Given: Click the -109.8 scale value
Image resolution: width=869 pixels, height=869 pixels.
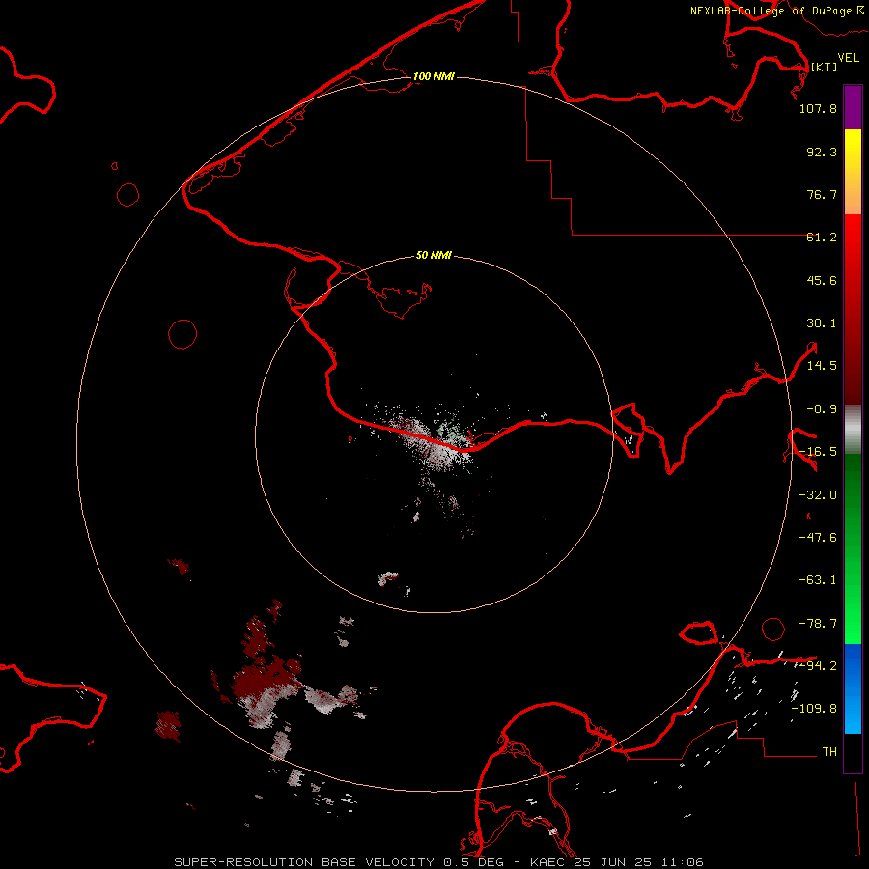Looking at the screenshot, I should pos(815,709).
